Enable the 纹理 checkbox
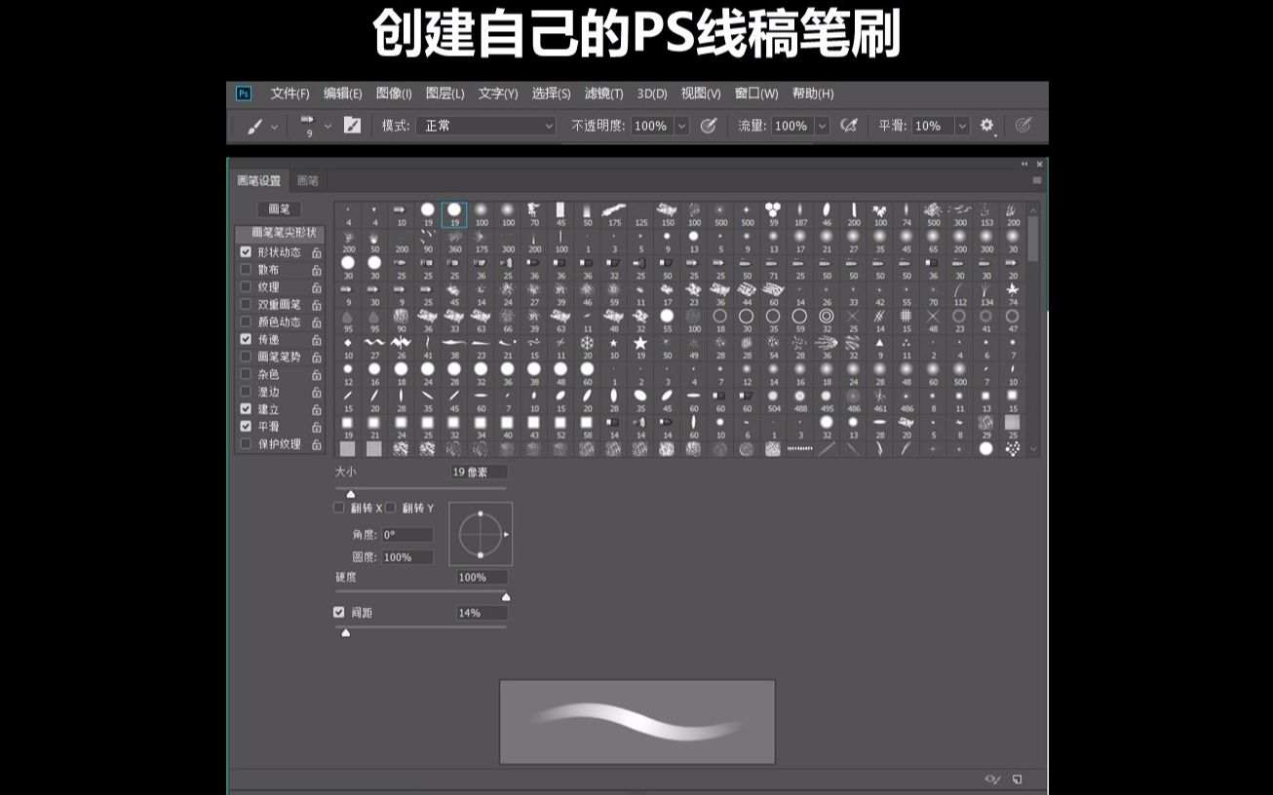Viewport: 1273px width, 795px height. click(x=246, y=286)
